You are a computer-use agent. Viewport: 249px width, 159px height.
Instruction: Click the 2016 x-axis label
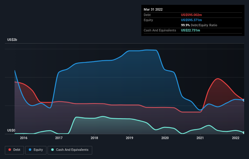(24, 138)
